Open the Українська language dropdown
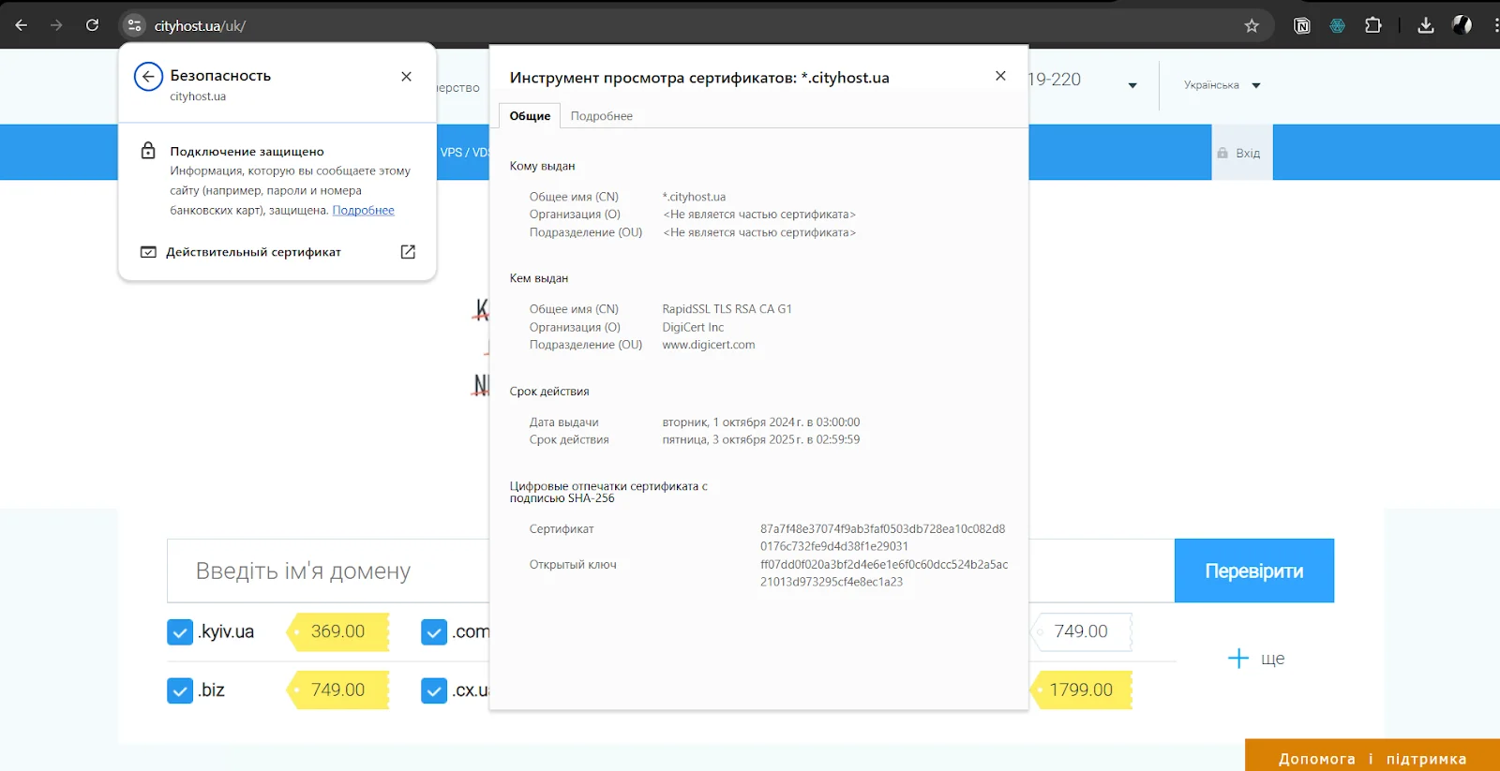This screenshot has width=1500, height=771. (x=1222, y=85)
